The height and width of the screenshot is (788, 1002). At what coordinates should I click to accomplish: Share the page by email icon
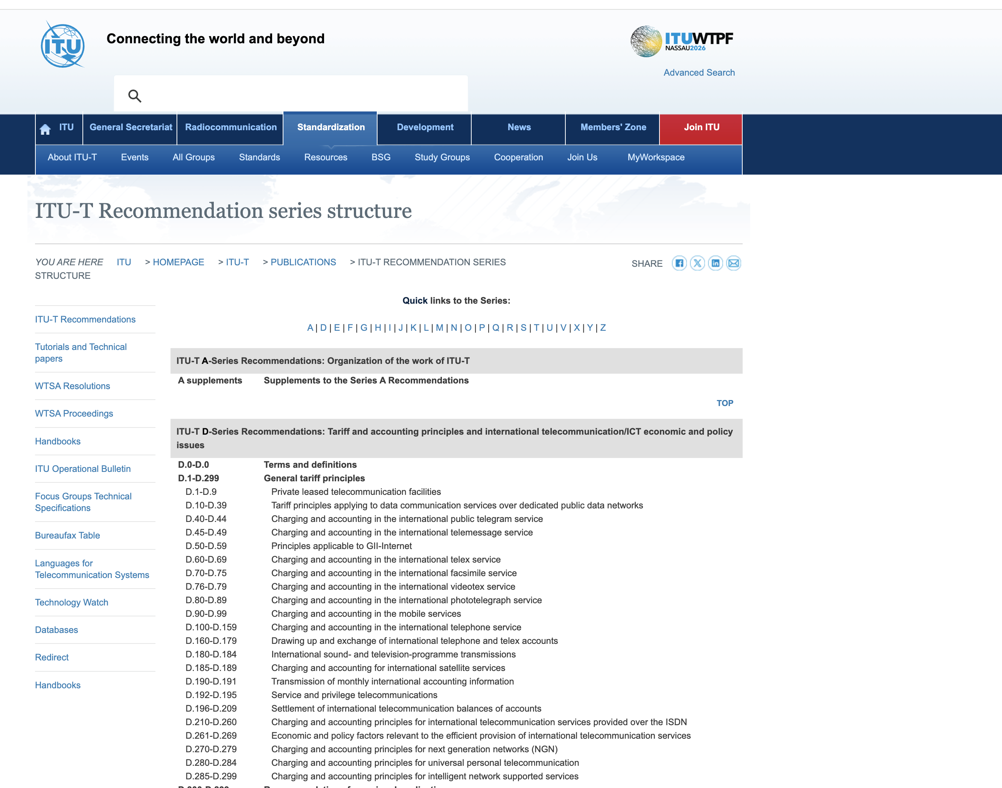coord(733,263)
